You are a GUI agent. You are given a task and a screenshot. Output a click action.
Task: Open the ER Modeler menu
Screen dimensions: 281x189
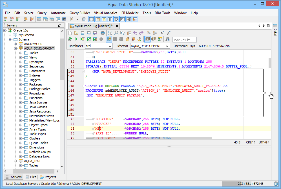click(x=130, y=13)
